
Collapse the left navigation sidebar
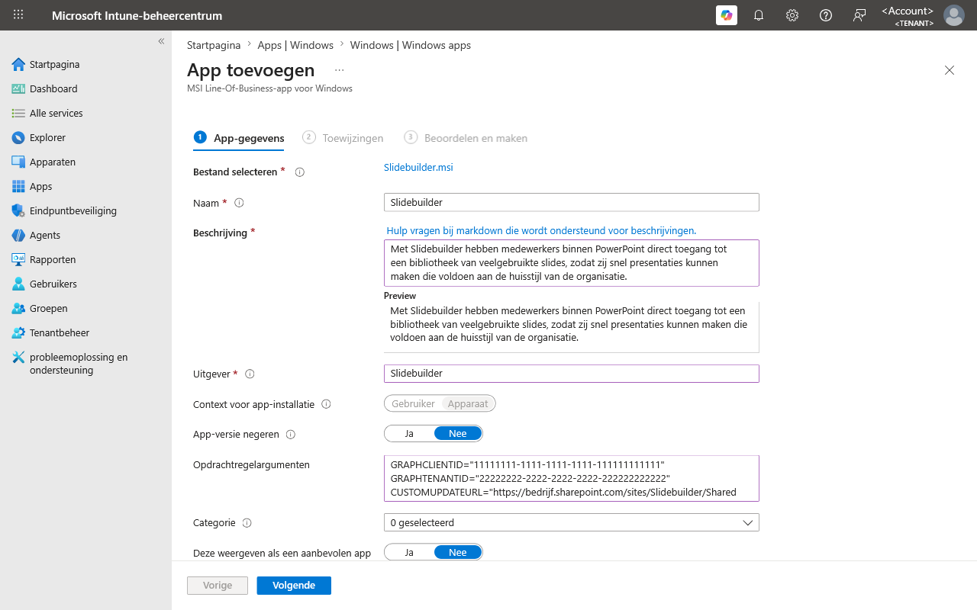click(161, 41)
